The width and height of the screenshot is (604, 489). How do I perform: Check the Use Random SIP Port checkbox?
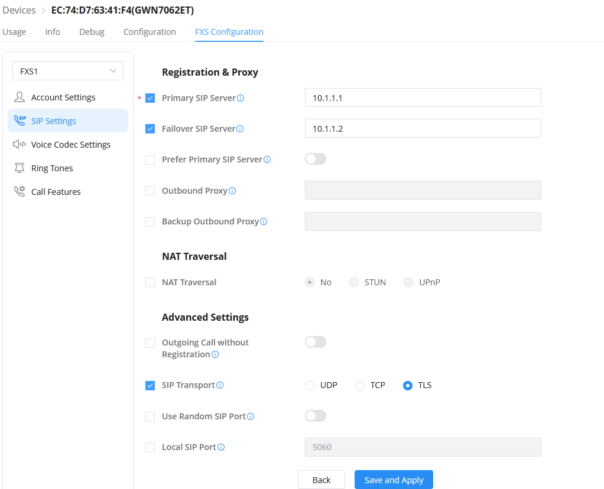coord(150,416)
